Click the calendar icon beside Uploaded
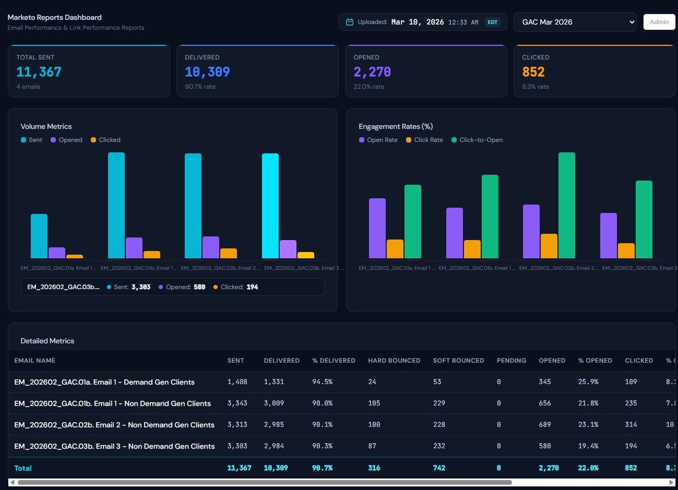678x490 pixels. tap(350, 22)
